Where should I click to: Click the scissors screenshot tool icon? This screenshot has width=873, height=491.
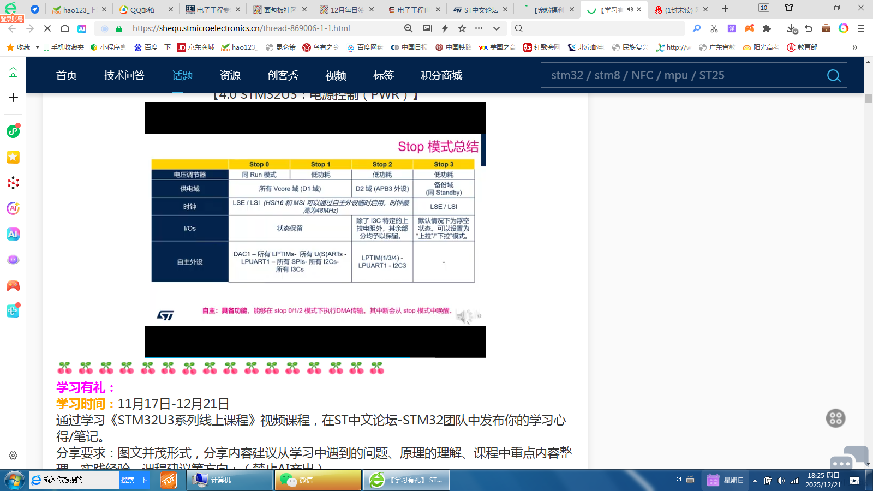point(714,28)
